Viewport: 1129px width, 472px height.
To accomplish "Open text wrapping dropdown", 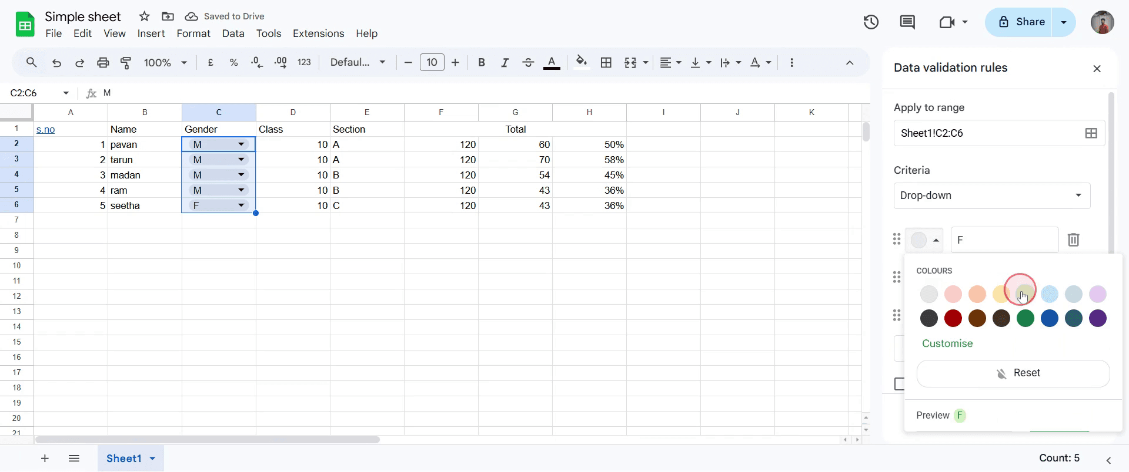I will [730, 62].
